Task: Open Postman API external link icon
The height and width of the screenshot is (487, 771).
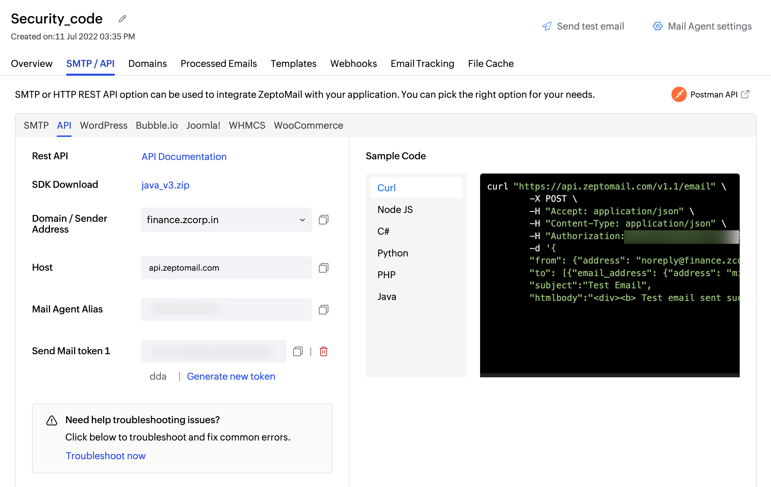Action: pos(745,94)
